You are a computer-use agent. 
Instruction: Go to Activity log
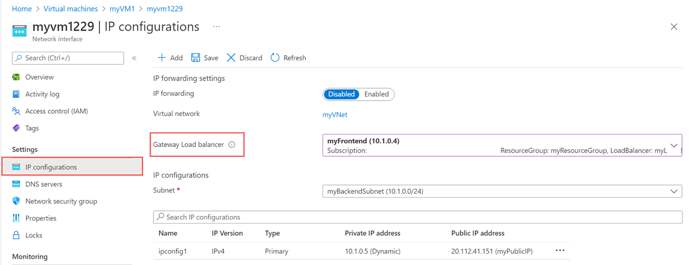click(x=42, y=94)
